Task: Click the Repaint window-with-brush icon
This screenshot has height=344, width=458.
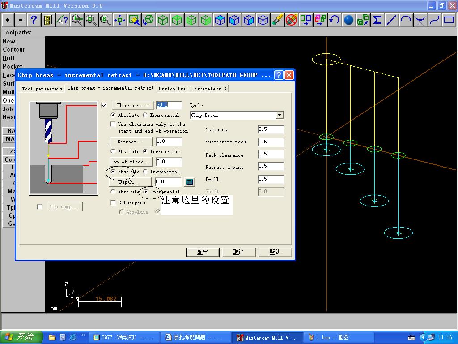Action: pos(134,20)
